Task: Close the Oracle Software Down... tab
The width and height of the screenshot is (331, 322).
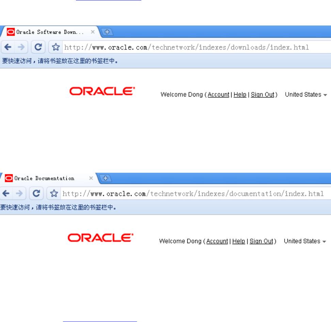Action: pyautogui.click(x=93, y=32)
